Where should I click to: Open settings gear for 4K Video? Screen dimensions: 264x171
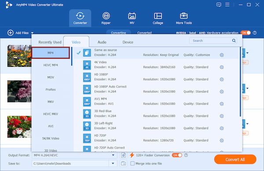[x=222, y=67]
